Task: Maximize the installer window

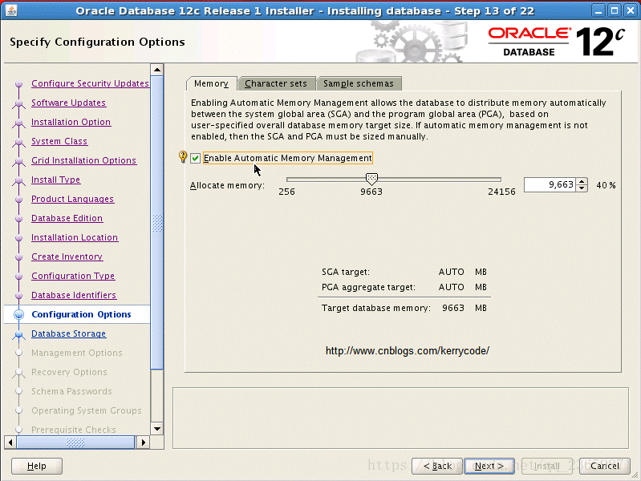Action: (615, 10)
